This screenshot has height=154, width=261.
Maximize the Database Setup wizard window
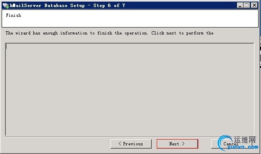(247, 5)
